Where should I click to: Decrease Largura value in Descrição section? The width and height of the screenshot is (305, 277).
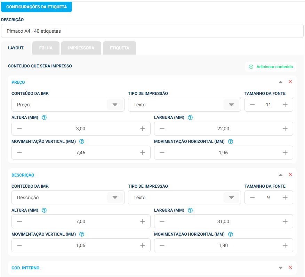pyautogui.click(x=162, y=221)
